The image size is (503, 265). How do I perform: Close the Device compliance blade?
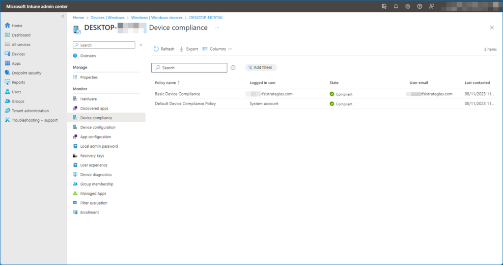click(x=492, y=28)
